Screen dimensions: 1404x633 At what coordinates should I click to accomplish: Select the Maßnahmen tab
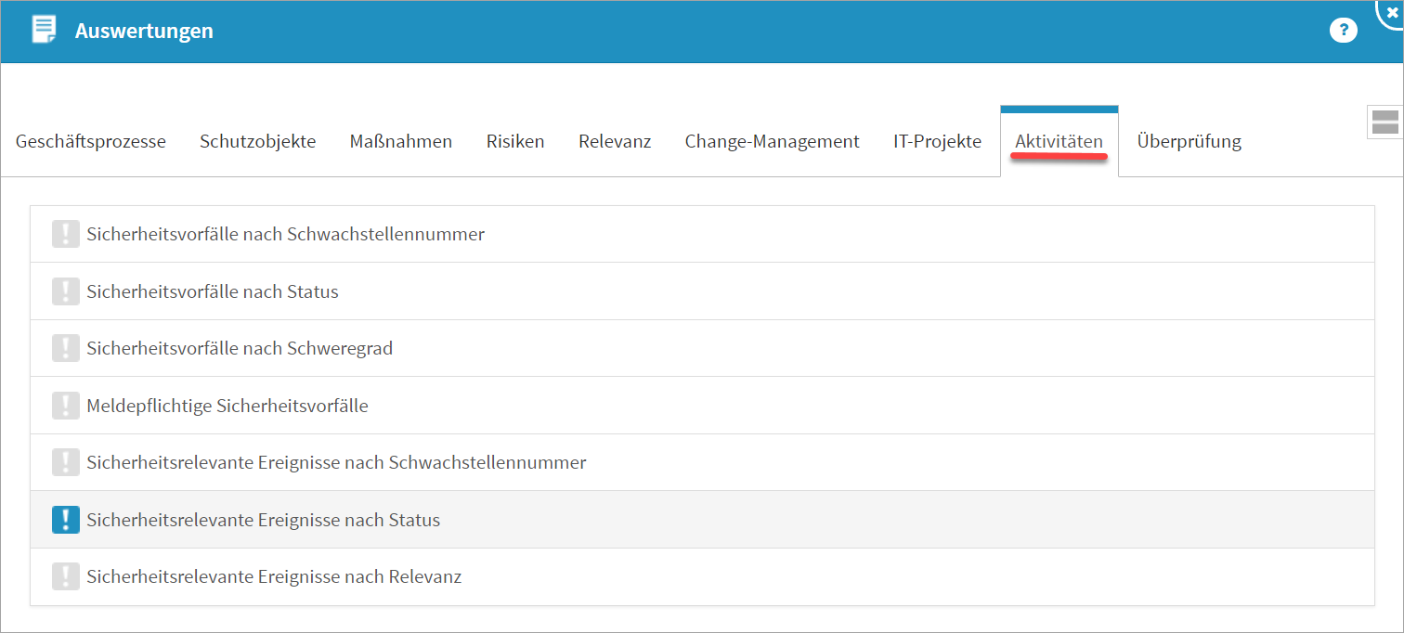401,142
